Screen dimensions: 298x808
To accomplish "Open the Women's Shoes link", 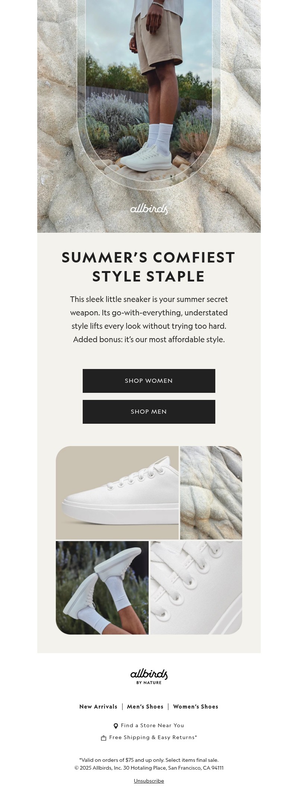I will coord(196,706).
